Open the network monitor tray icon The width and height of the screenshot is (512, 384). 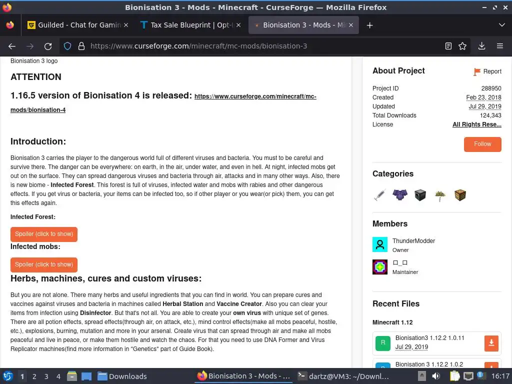(468, 376)
